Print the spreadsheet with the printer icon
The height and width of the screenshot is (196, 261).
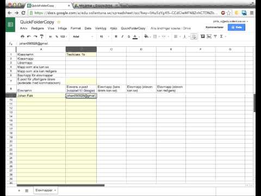point(22,36)
